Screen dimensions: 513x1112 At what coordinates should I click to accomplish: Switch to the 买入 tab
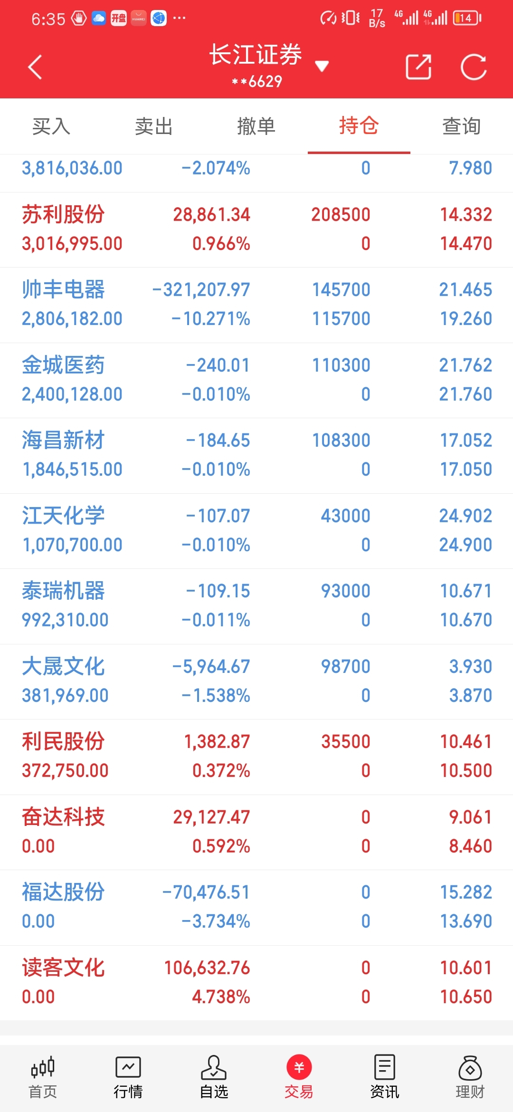point(51,126)
